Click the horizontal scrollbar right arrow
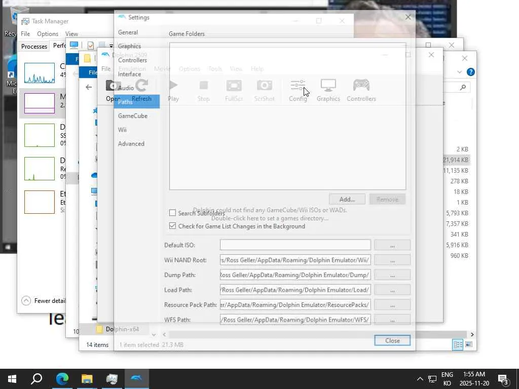Screen dimensions: 519x389 [x=472, y=334]
